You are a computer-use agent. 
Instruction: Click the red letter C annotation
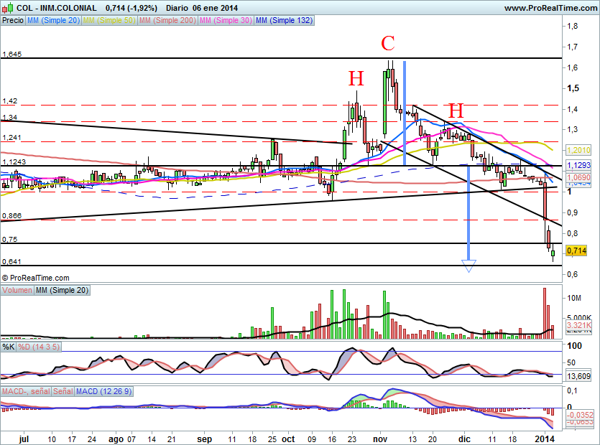387,43
